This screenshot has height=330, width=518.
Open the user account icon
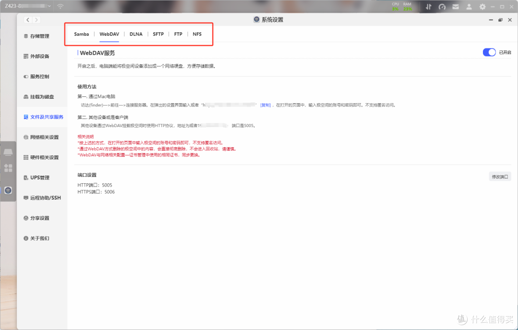point(469,7)
